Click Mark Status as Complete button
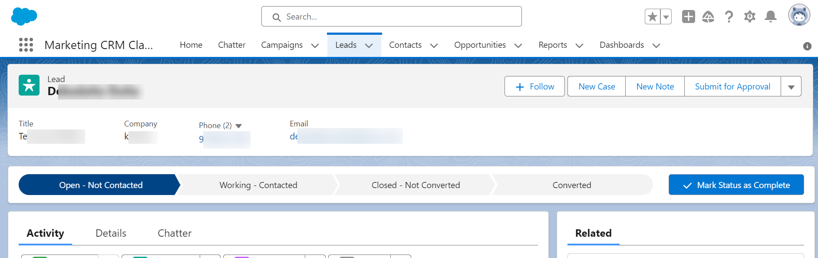Image resolution: width=818 pixels, height=258 pixels. pos(736,185)
